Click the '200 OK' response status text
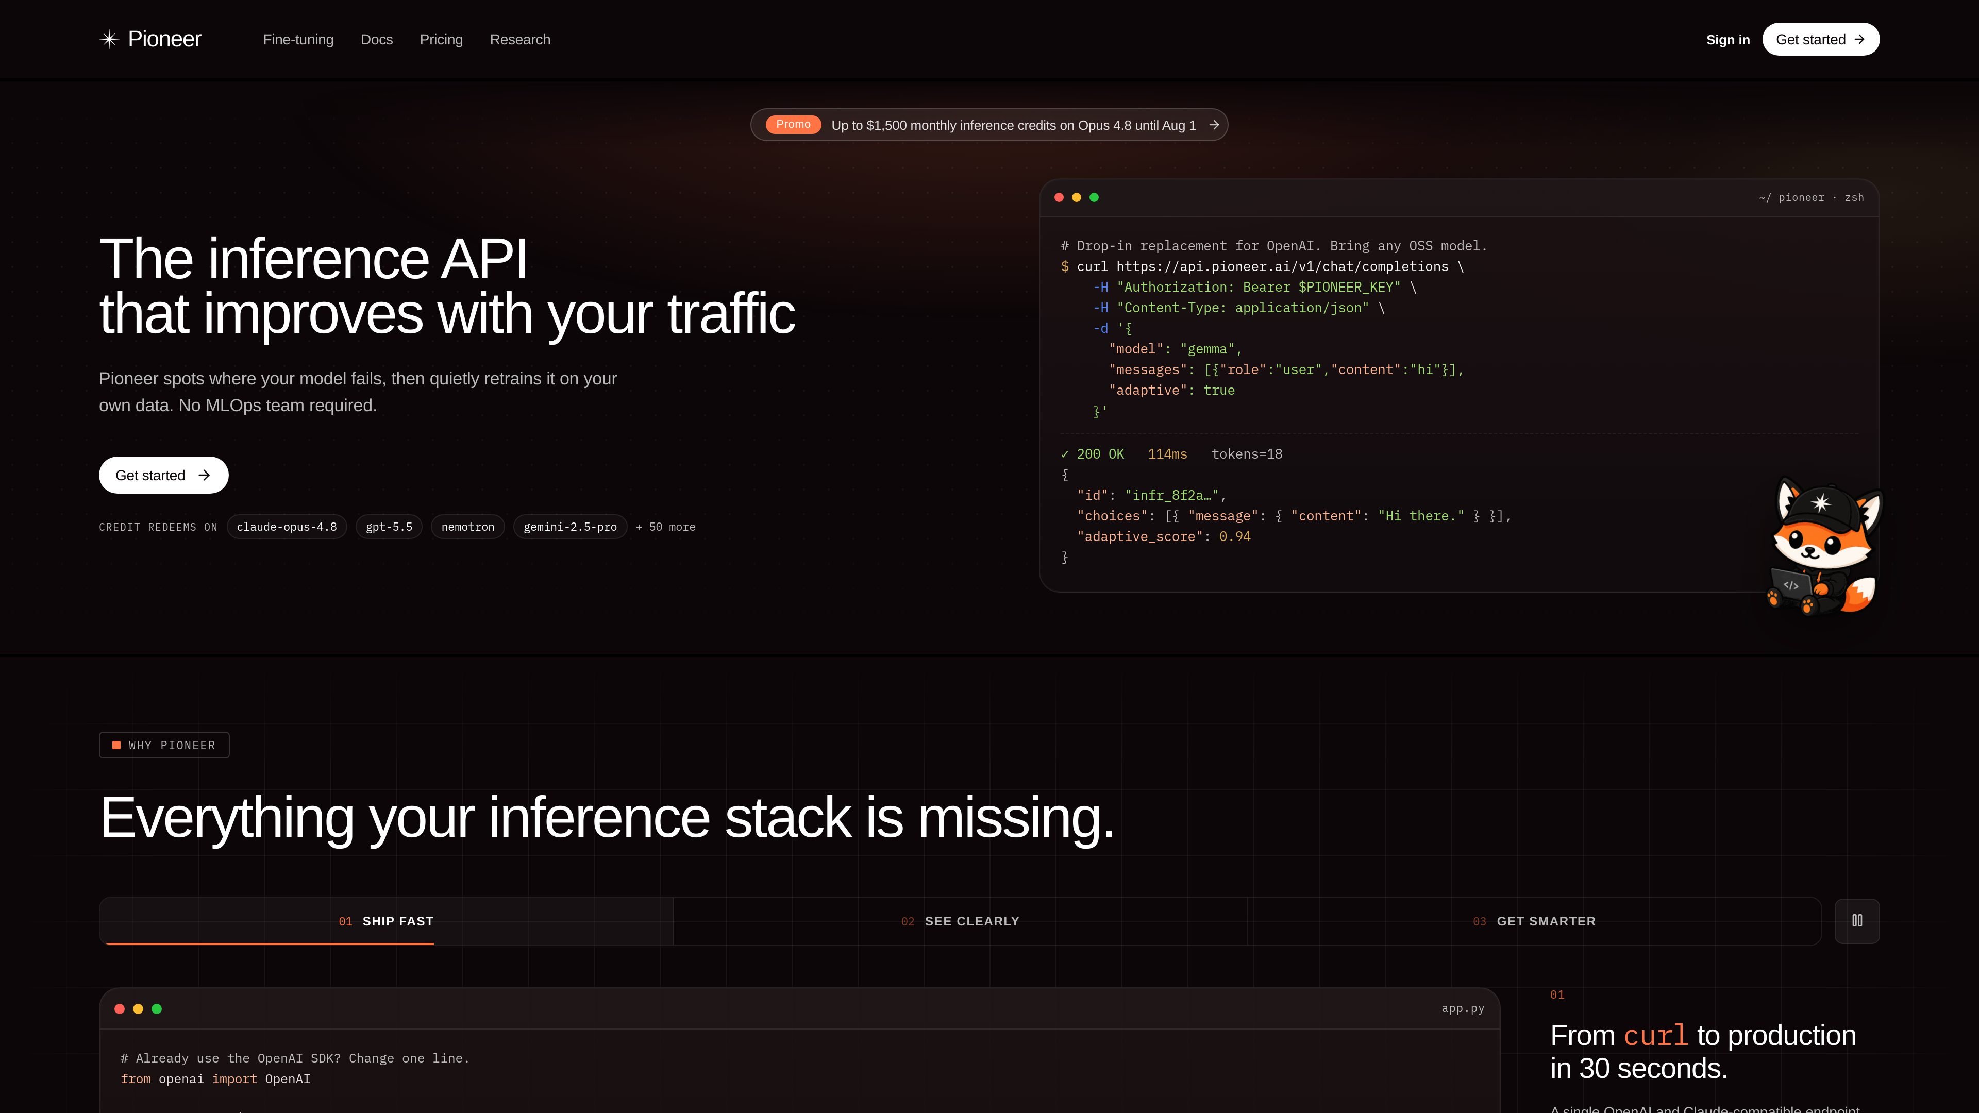 tap(1100, 454)
